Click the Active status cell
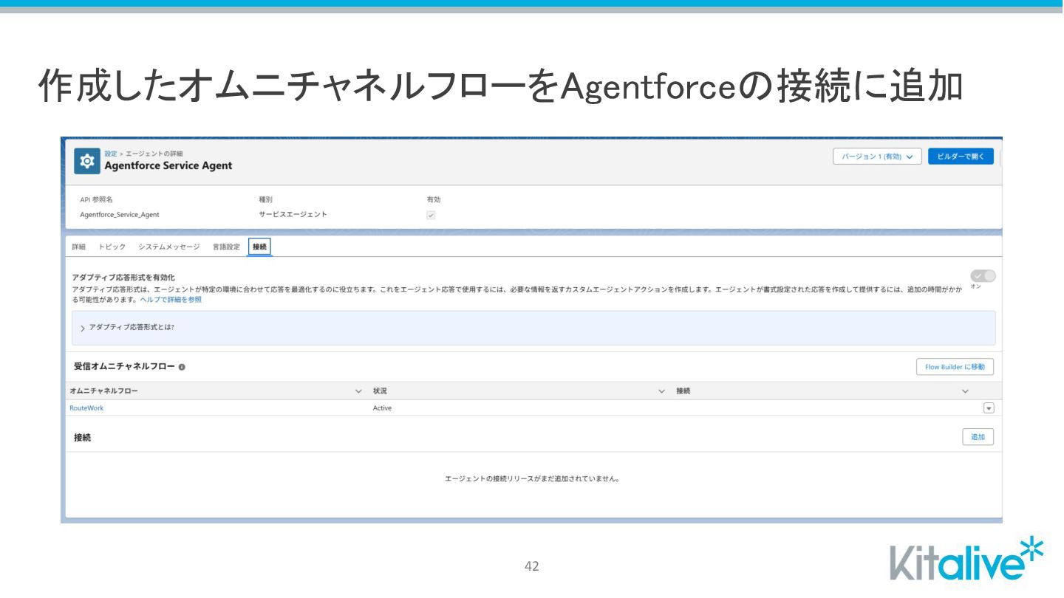Screen dimensions: 1064x598 pyautogui.click(x=382, y=408)
